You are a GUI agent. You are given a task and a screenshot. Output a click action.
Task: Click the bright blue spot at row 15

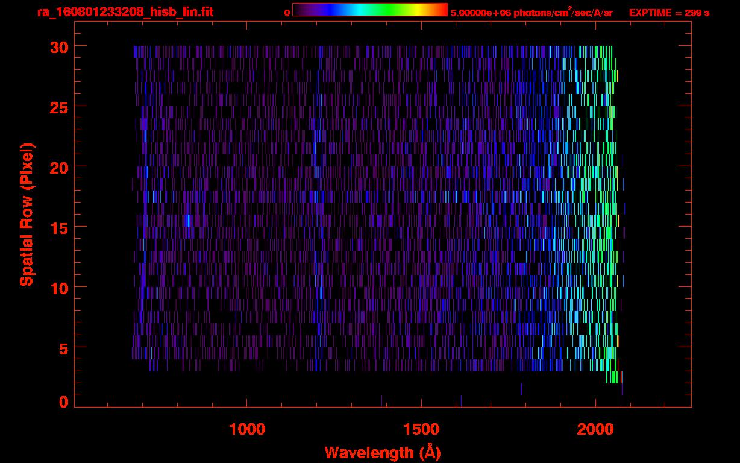tap(188, 221)
